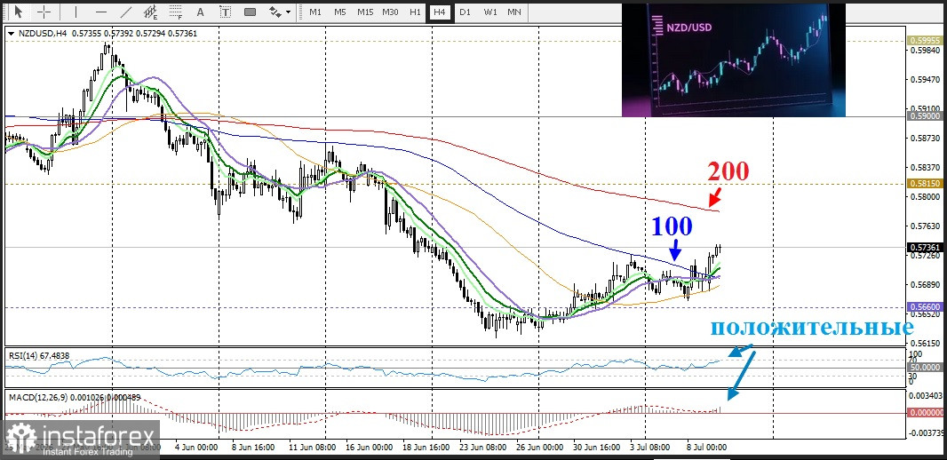Choose the diagonal Trendline tool
Viewport: 947px width, 460px height.
(126, 12)
